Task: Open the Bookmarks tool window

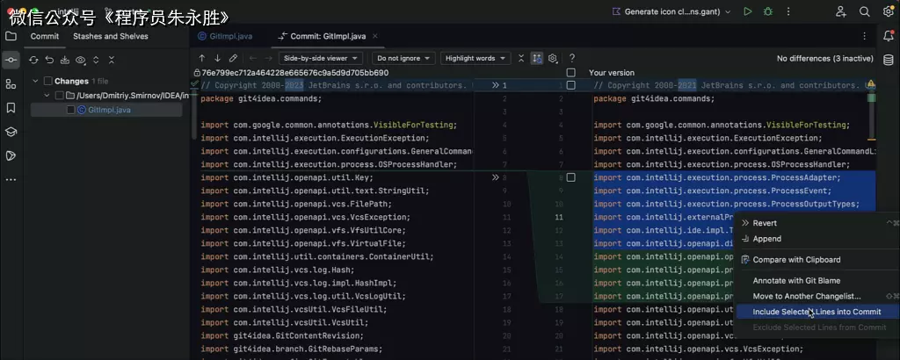Action: pyautogui.click(x=11, y=108)
